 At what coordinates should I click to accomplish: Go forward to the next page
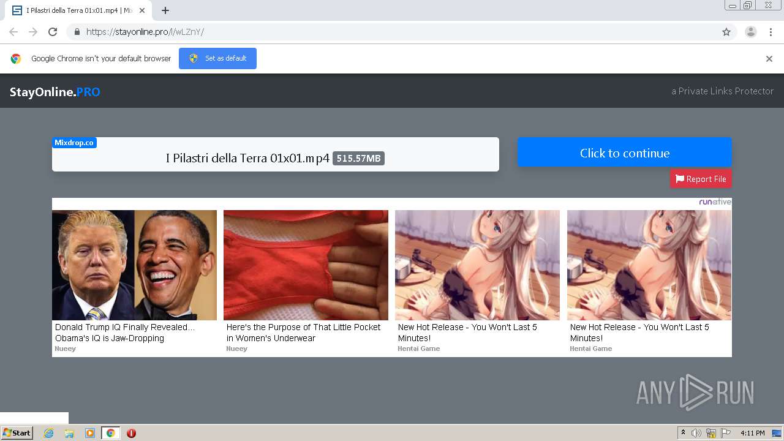(x=33, y=32)
